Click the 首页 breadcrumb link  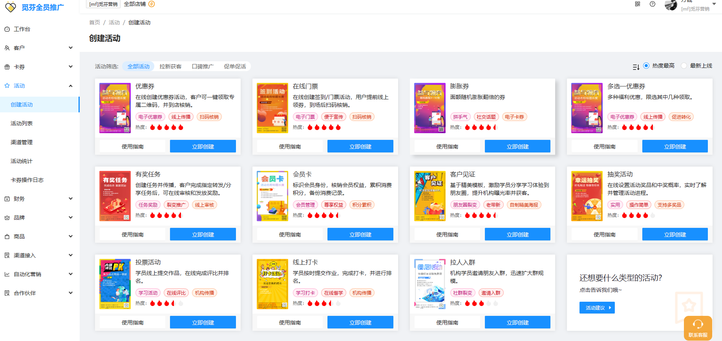[95, 22]
